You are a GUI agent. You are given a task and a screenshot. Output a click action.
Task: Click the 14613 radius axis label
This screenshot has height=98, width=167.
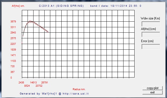tap(33, 82)
